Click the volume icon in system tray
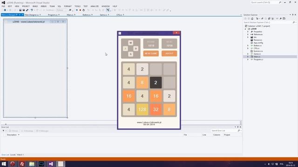Viewport: 298px width, 167px height. [269, 164]
